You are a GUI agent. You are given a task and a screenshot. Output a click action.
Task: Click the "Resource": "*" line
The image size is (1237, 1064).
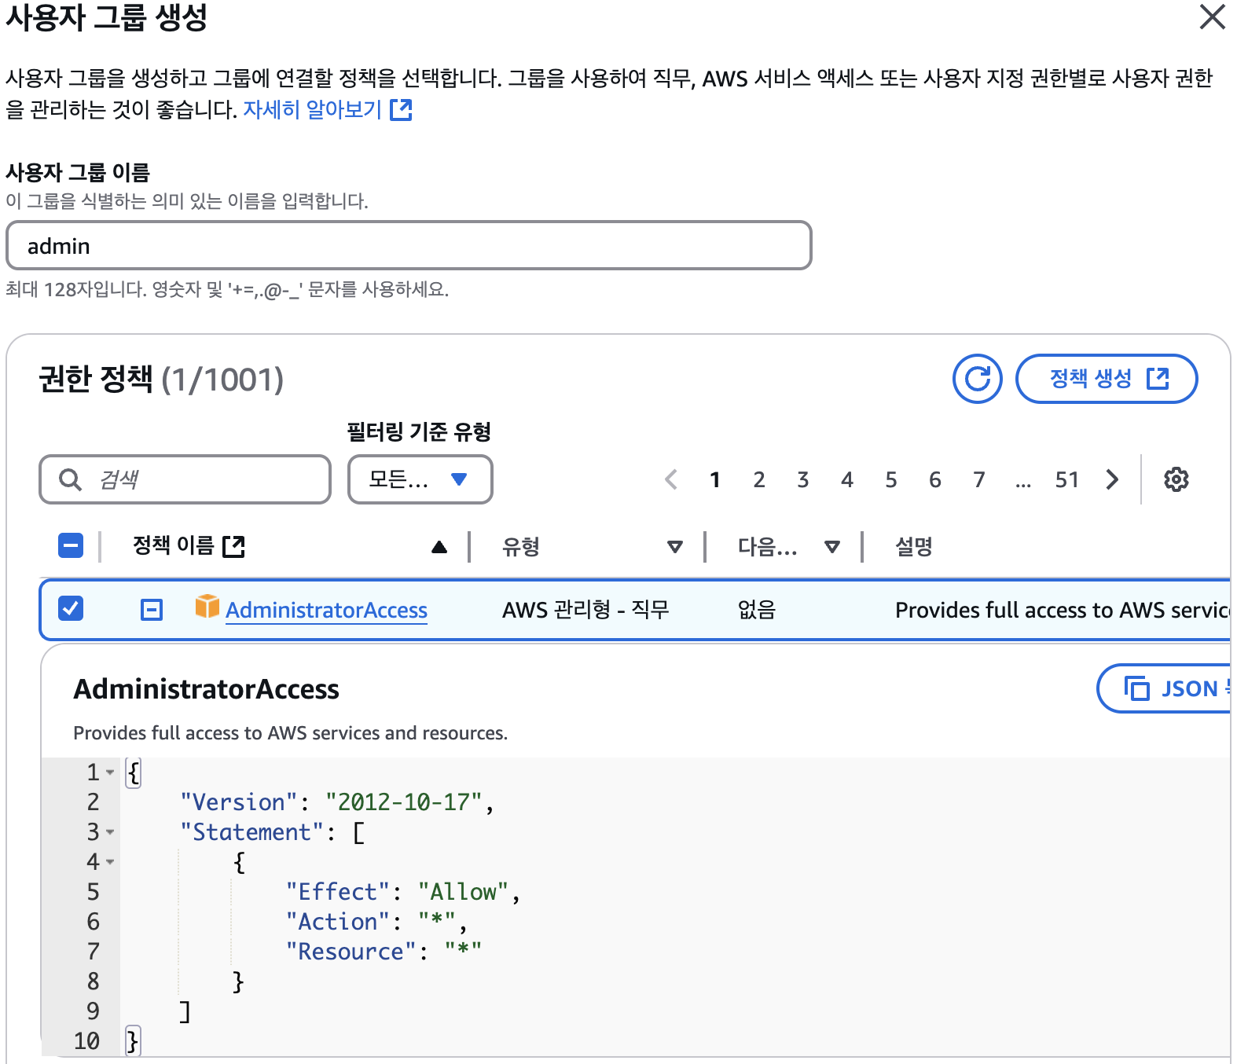tap(384, 952)
